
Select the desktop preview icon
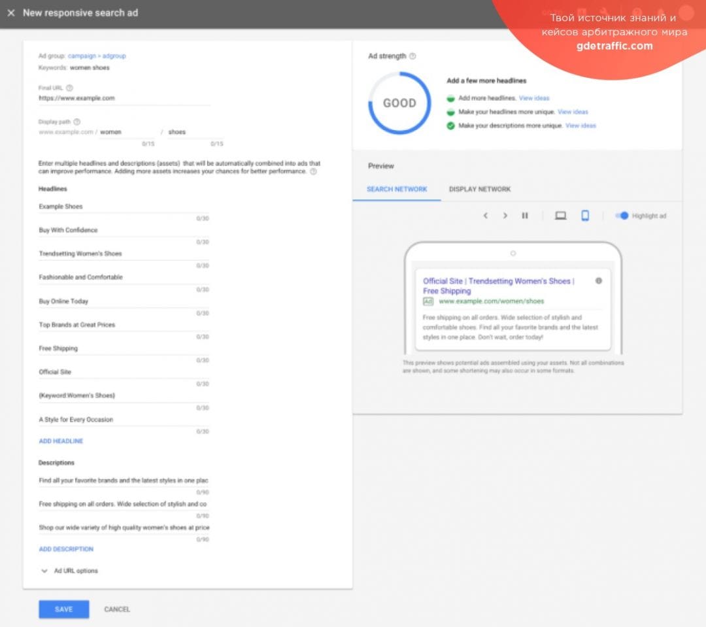[561, 215]
